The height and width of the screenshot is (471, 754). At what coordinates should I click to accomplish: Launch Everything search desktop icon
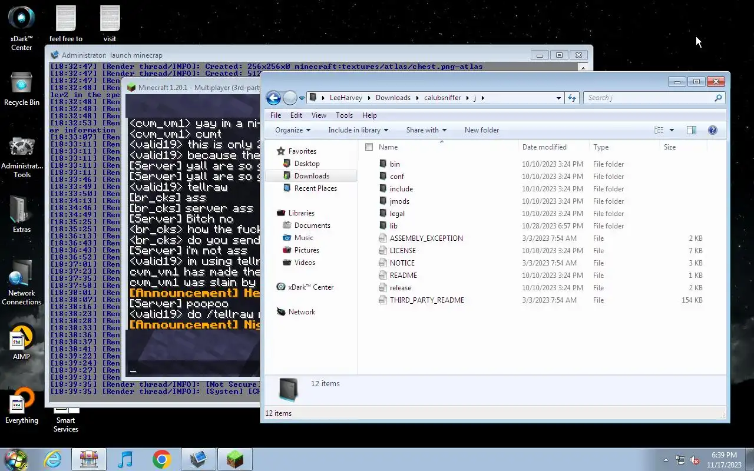click(x=21, y=406)
